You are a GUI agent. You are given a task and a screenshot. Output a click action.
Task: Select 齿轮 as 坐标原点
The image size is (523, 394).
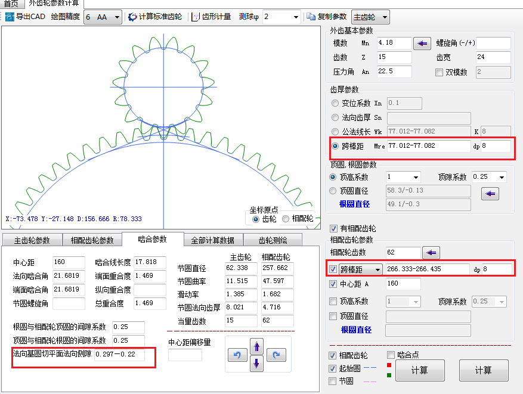[255, 219]
